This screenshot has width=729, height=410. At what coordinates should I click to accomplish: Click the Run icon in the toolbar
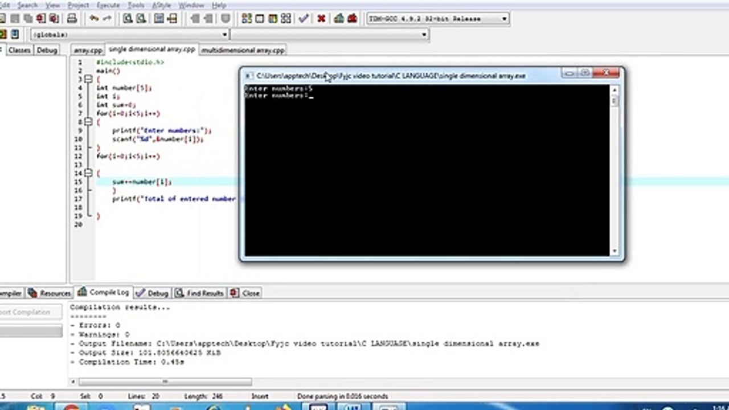[260, 18]
